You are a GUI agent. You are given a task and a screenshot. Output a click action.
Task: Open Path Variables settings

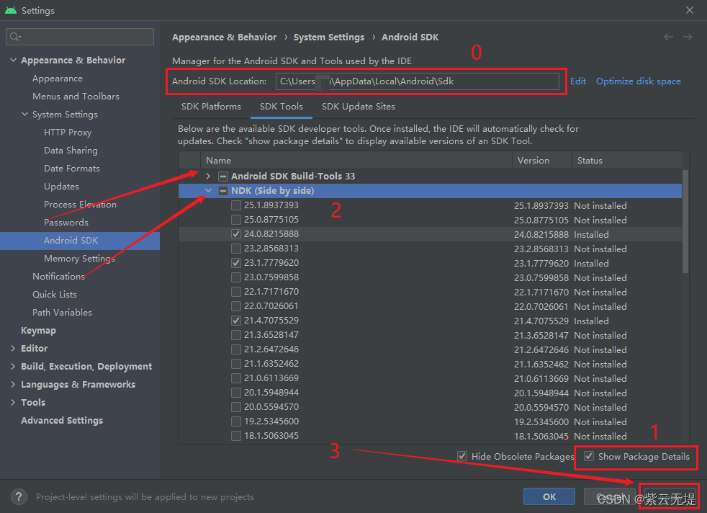62,313
